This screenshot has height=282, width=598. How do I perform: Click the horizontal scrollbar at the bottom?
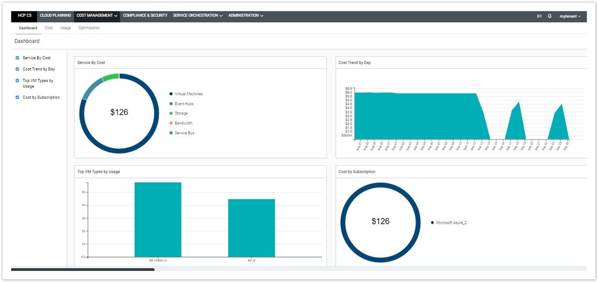83,269
